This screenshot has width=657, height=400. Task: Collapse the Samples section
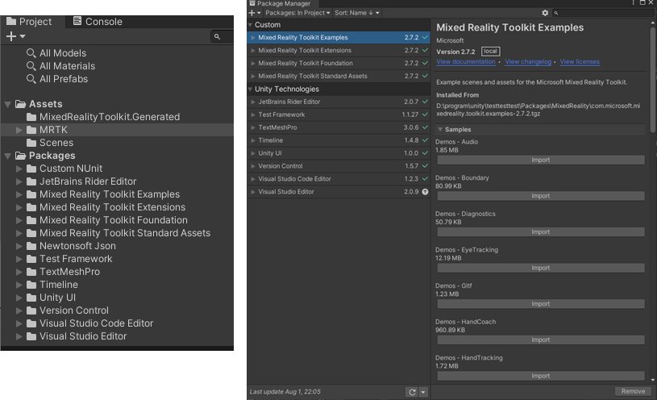pyautogui.click(x=440, y=130)
